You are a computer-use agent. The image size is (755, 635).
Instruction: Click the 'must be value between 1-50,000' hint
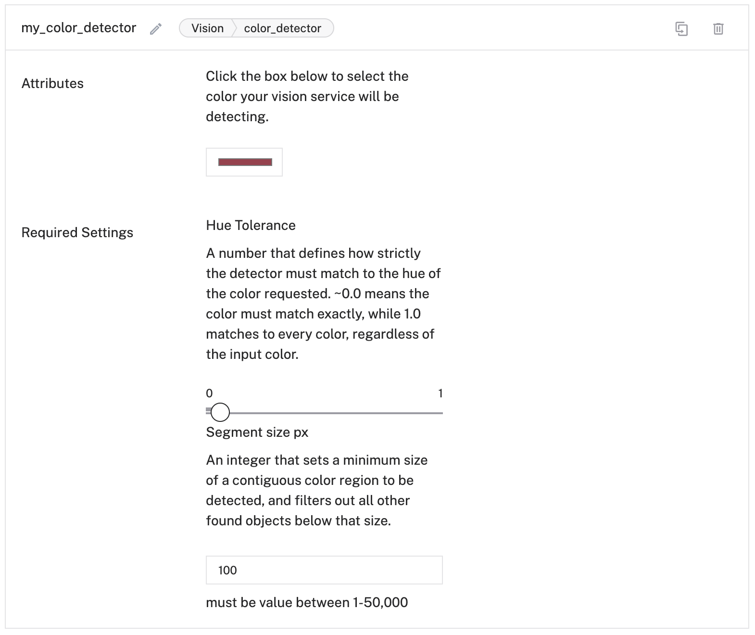(307, 602)
